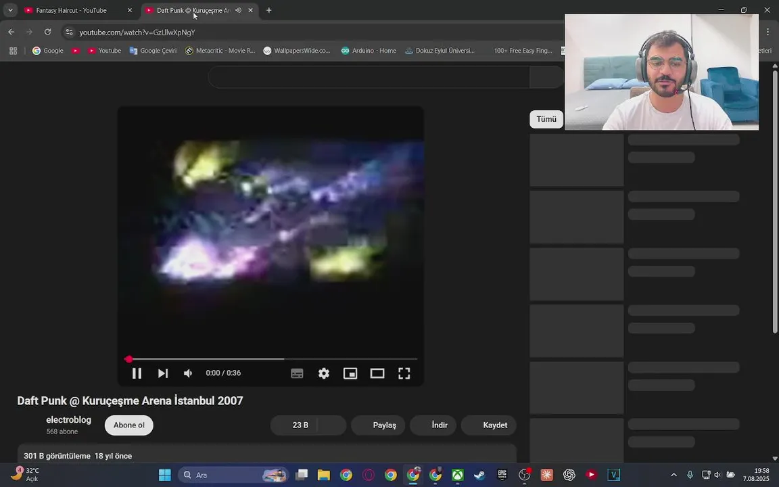779x487 pixels.
Task: Close the Fantasy Haircut tab
Action: 130,10
